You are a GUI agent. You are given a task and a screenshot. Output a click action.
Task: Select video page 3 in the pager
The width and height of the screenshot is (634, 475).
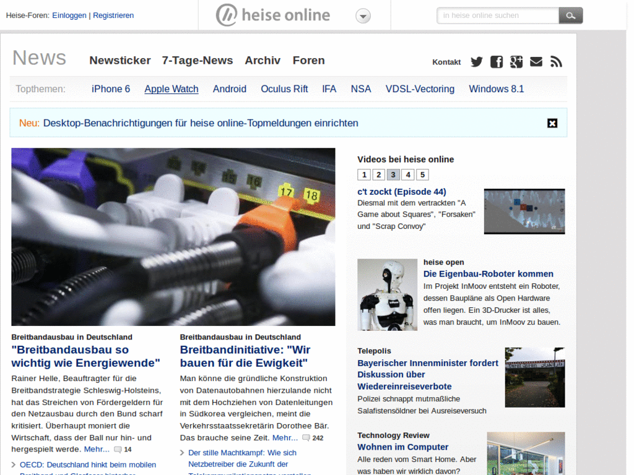pyautogui.click(x=393, y=174)
